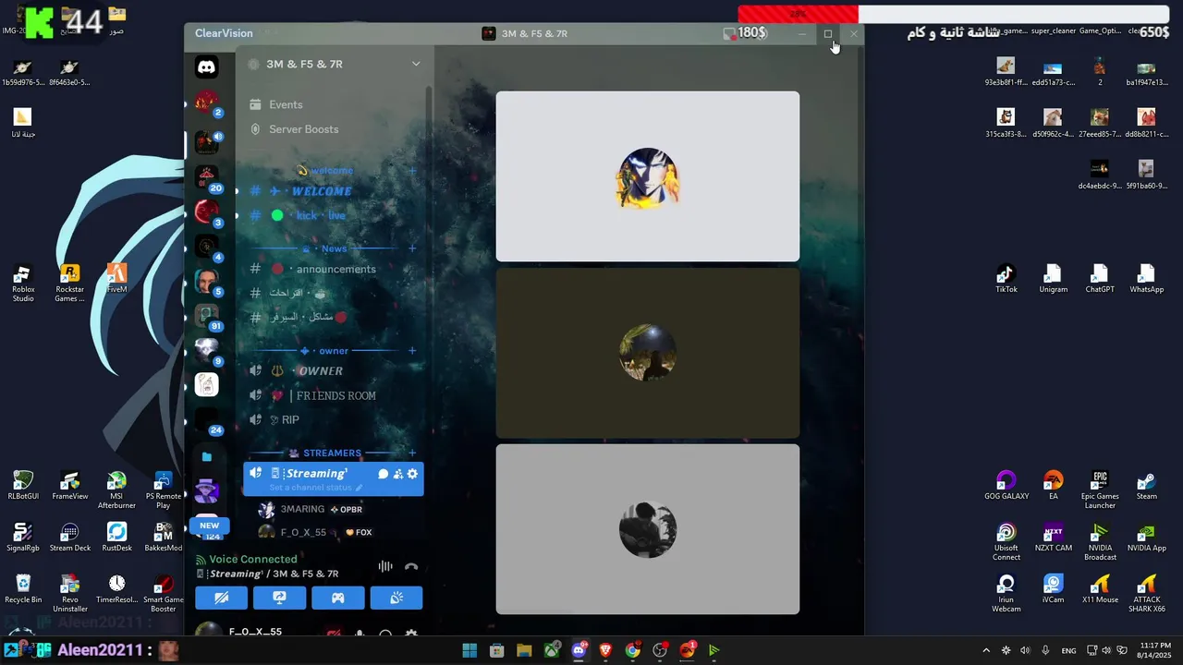
Task: Expand the 3M & F5 & 7R server menu
Action: pos(416,64)
